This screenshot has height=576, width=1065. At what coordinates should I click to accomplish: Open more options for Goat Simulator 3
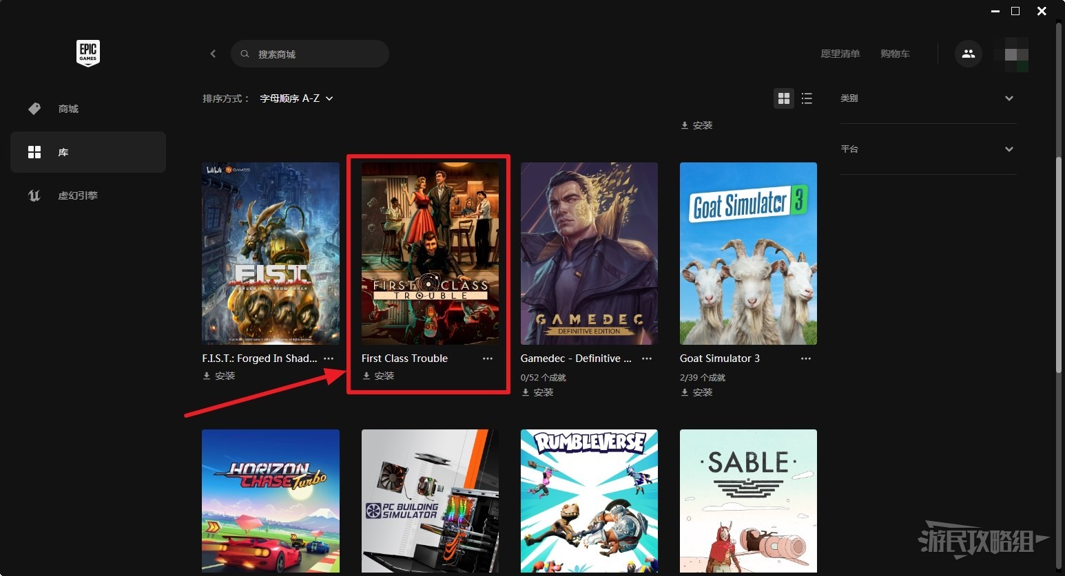[x=806, y=359]
